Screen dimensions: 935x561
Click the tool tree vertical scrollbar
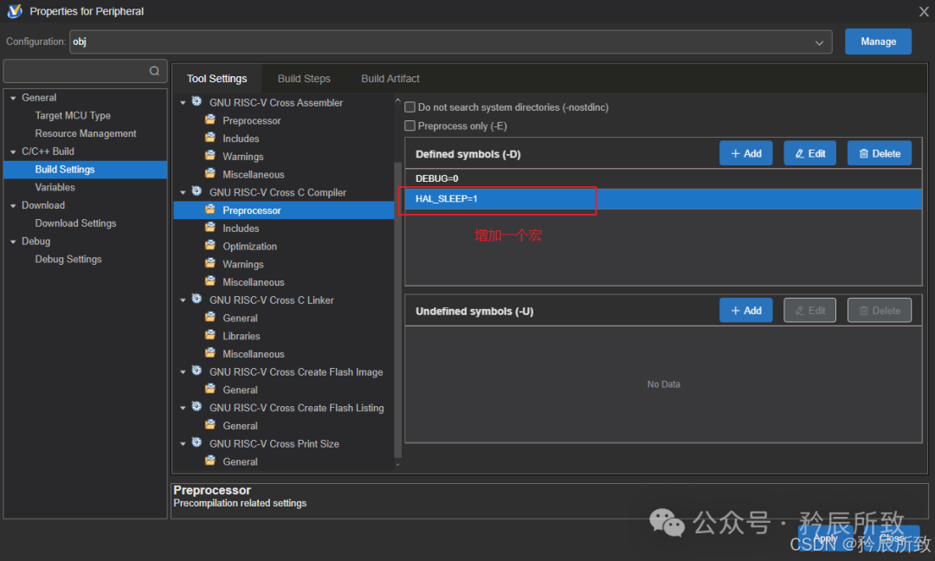397,309
